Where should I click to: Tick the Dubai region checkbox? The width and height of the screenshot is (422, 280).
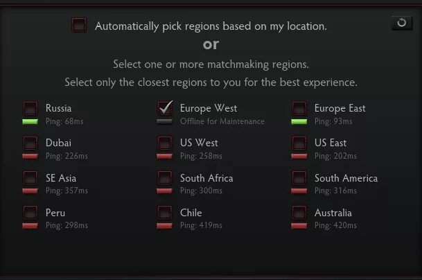pyautogui.click(x=30, y=143)
